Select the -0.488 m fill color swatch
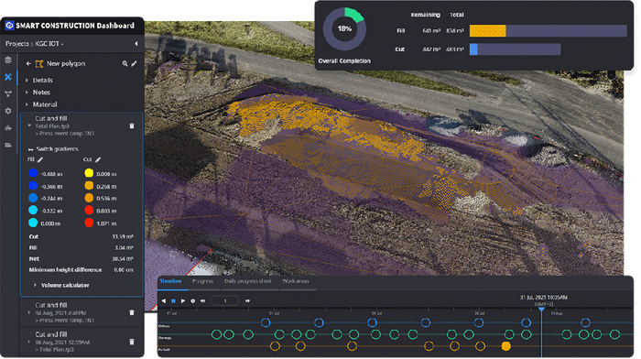The height and width of the screenshot is (359, 641). pos(33,173)
